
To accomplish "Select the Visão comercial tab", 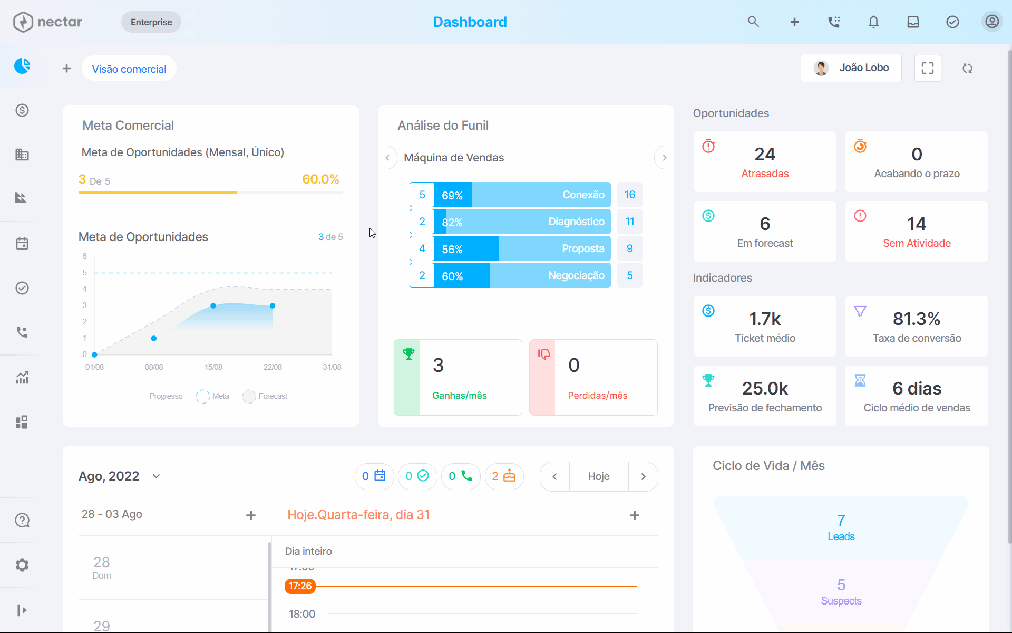I will click(x=129, y=69).
